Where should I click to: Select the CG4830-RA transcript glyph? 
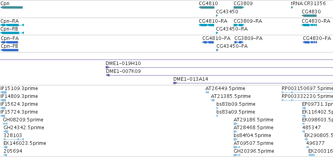(309, 25)
